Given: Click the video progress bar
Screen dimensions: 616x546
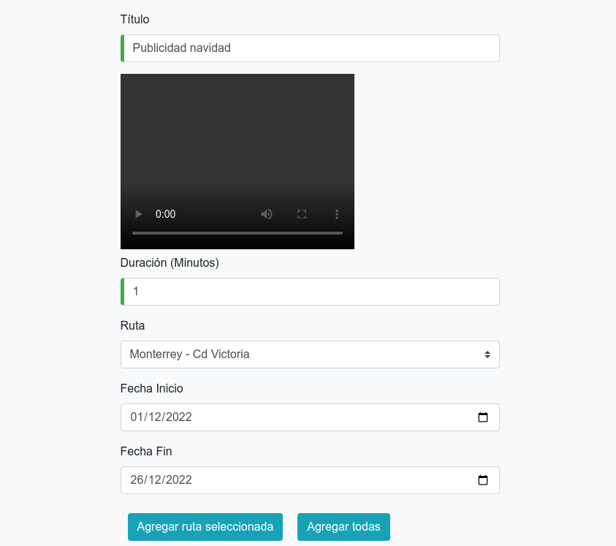Looking at the screenshot, I should coord(237,233).
